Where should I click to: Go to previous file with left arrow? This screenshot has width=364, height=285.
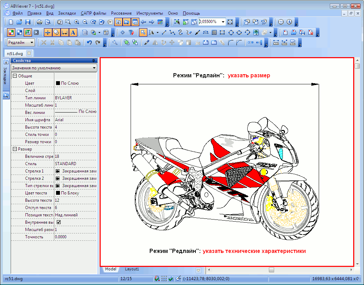coord(144,22)
